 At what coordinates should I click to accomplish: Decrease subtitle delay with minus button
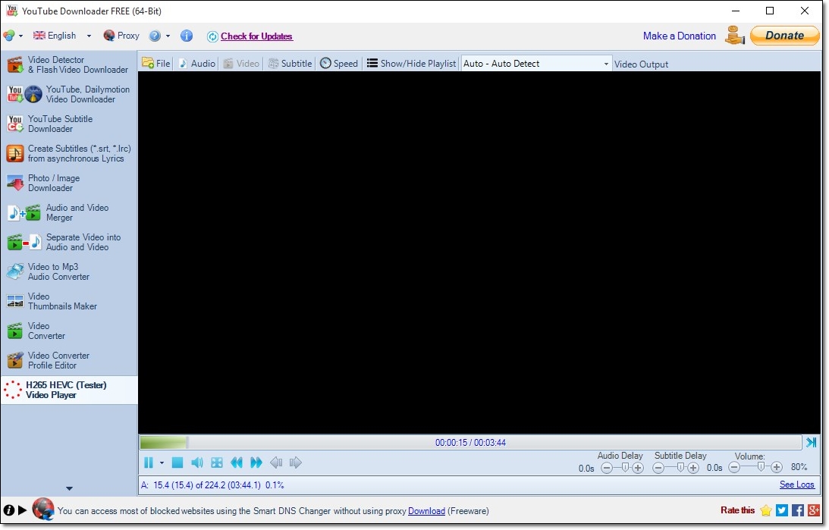658,468
